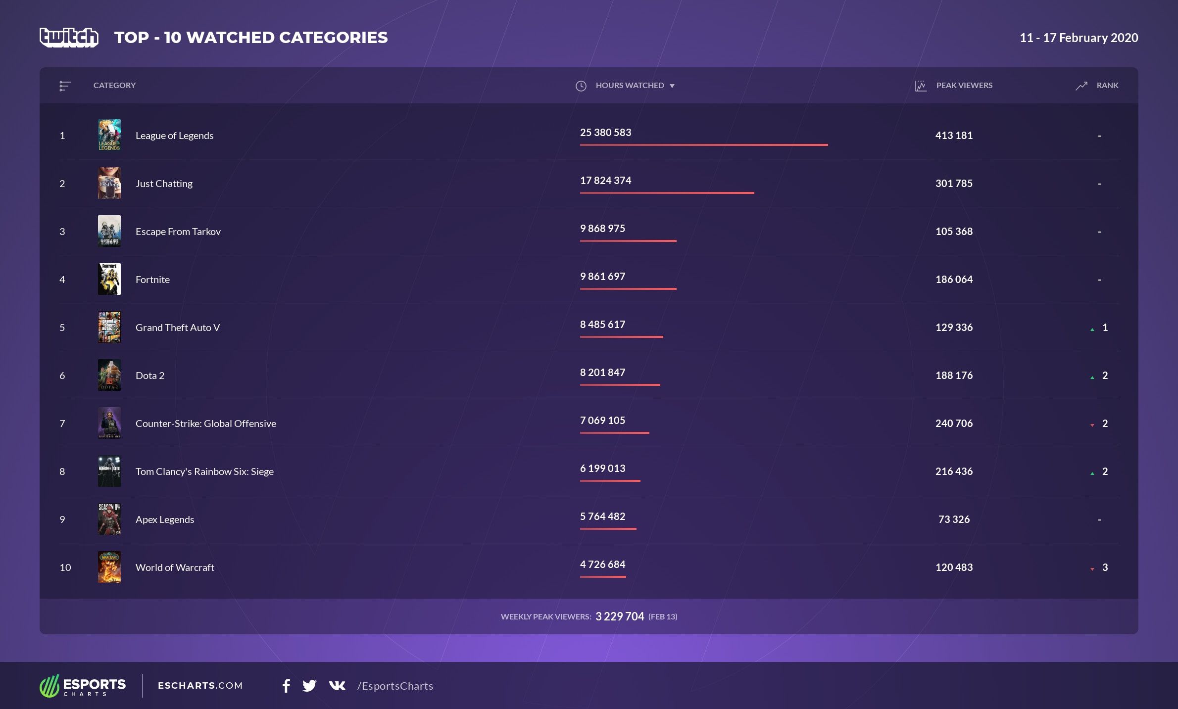Click the Twitch logo

pyautogui.click(x=68, y=37)
